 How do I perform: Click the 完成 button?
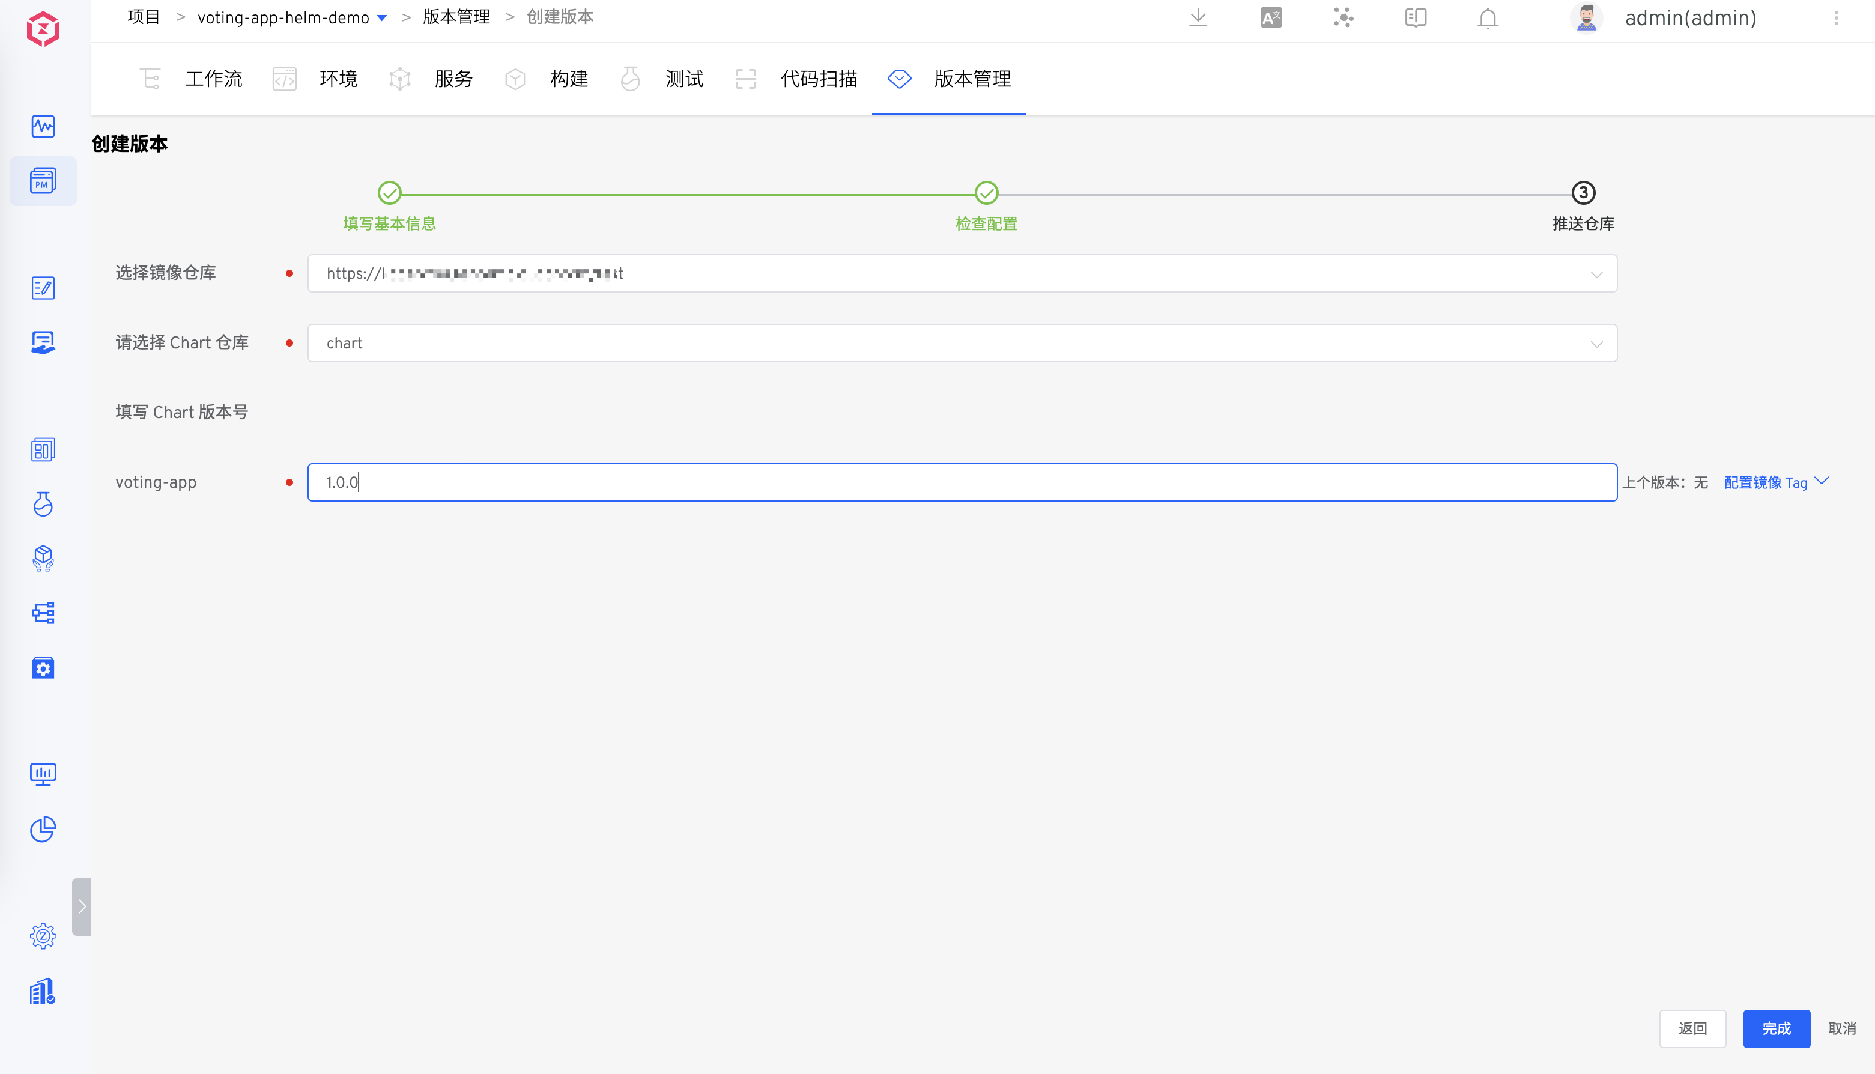(1775, 1028)
